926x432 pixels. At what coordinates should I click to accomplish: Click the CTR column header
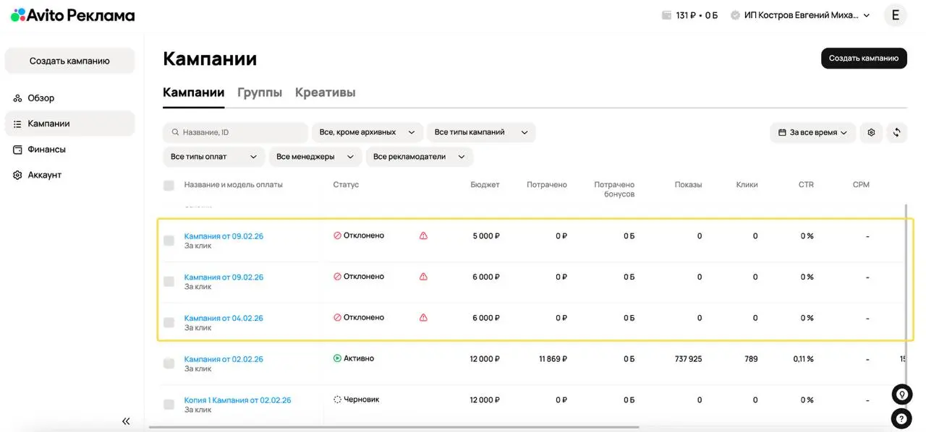click(806, 185)
